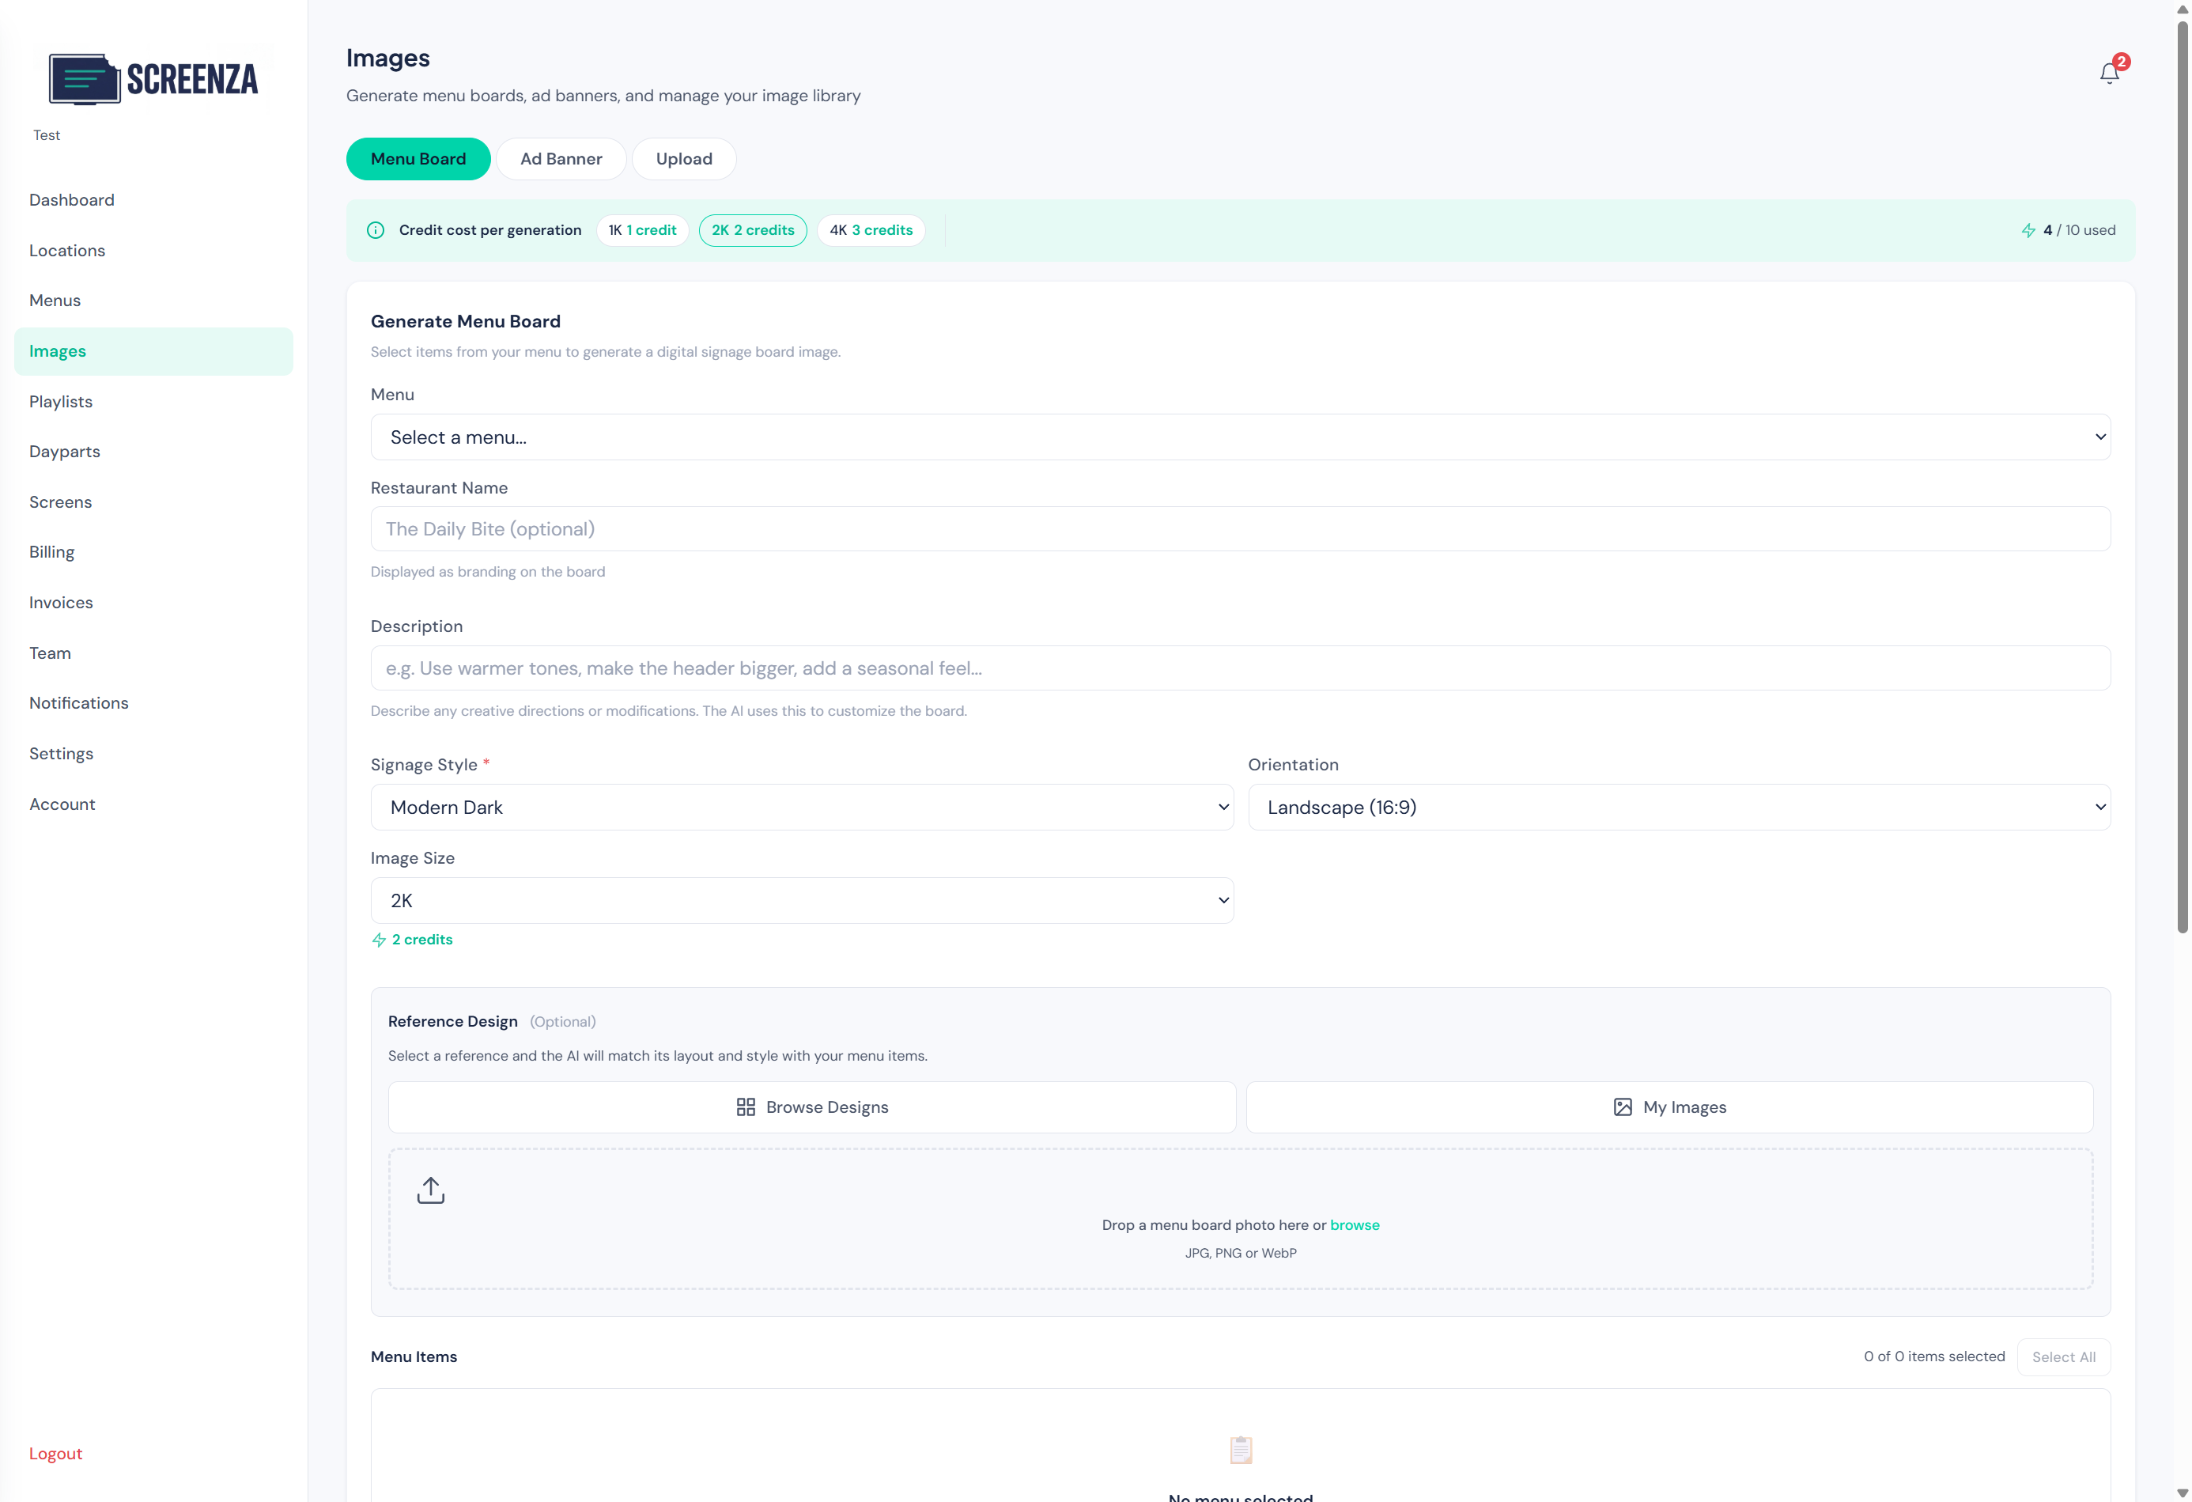Click the info icon beside credit cost

coord(376,229)
